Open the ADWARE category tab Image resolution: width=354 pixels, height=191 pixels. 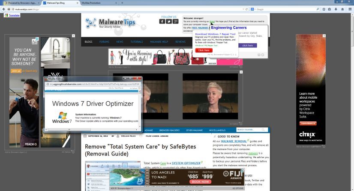(x=149, y=130)
